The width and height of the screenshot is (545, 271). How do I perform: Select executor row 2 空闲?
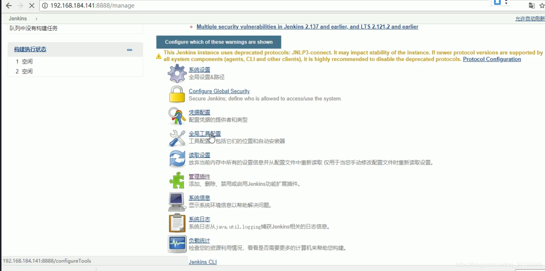tap(75, 71)
